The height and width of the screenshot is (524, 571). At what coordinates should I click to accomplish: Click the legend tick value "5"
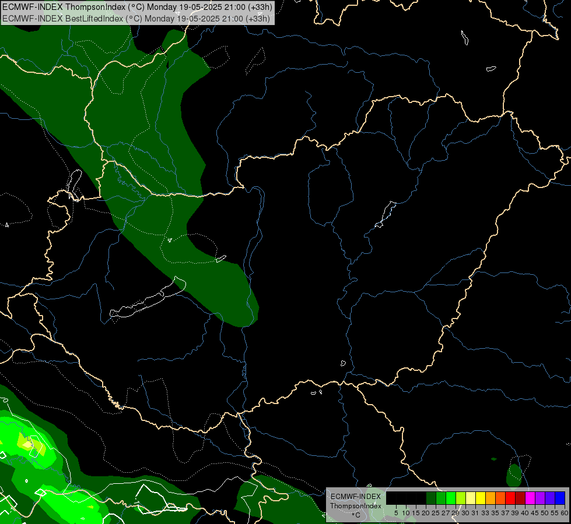[396, 513]
